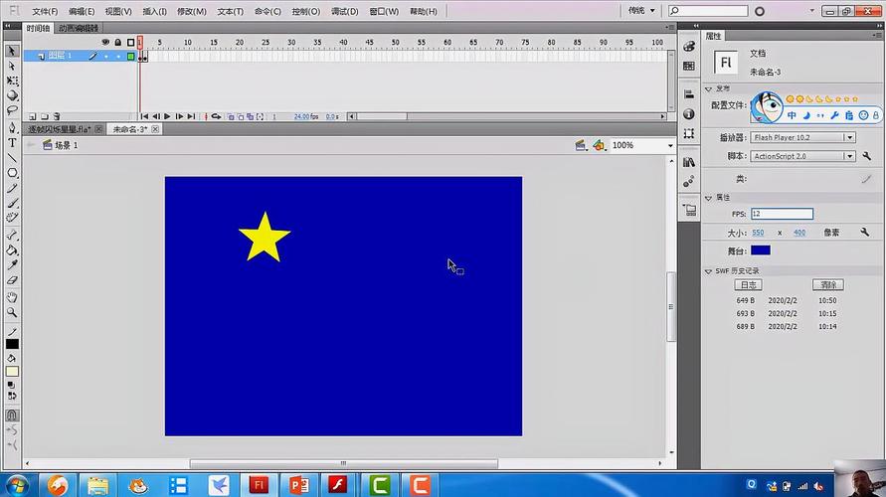Open the 100% stage zoom dropdown

[671, 146]
